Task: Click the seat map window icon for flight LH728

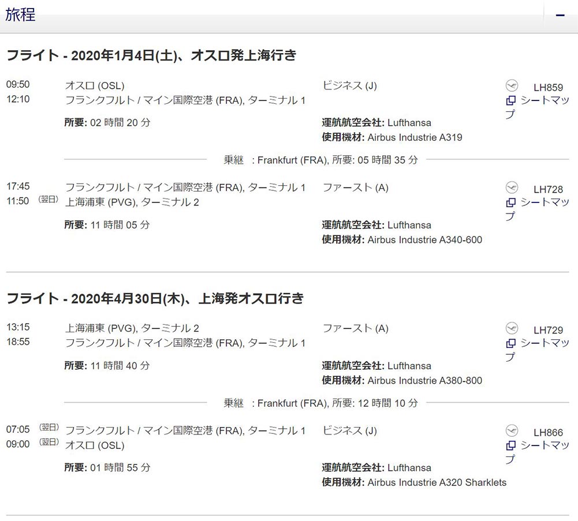Action: (510, 203)
